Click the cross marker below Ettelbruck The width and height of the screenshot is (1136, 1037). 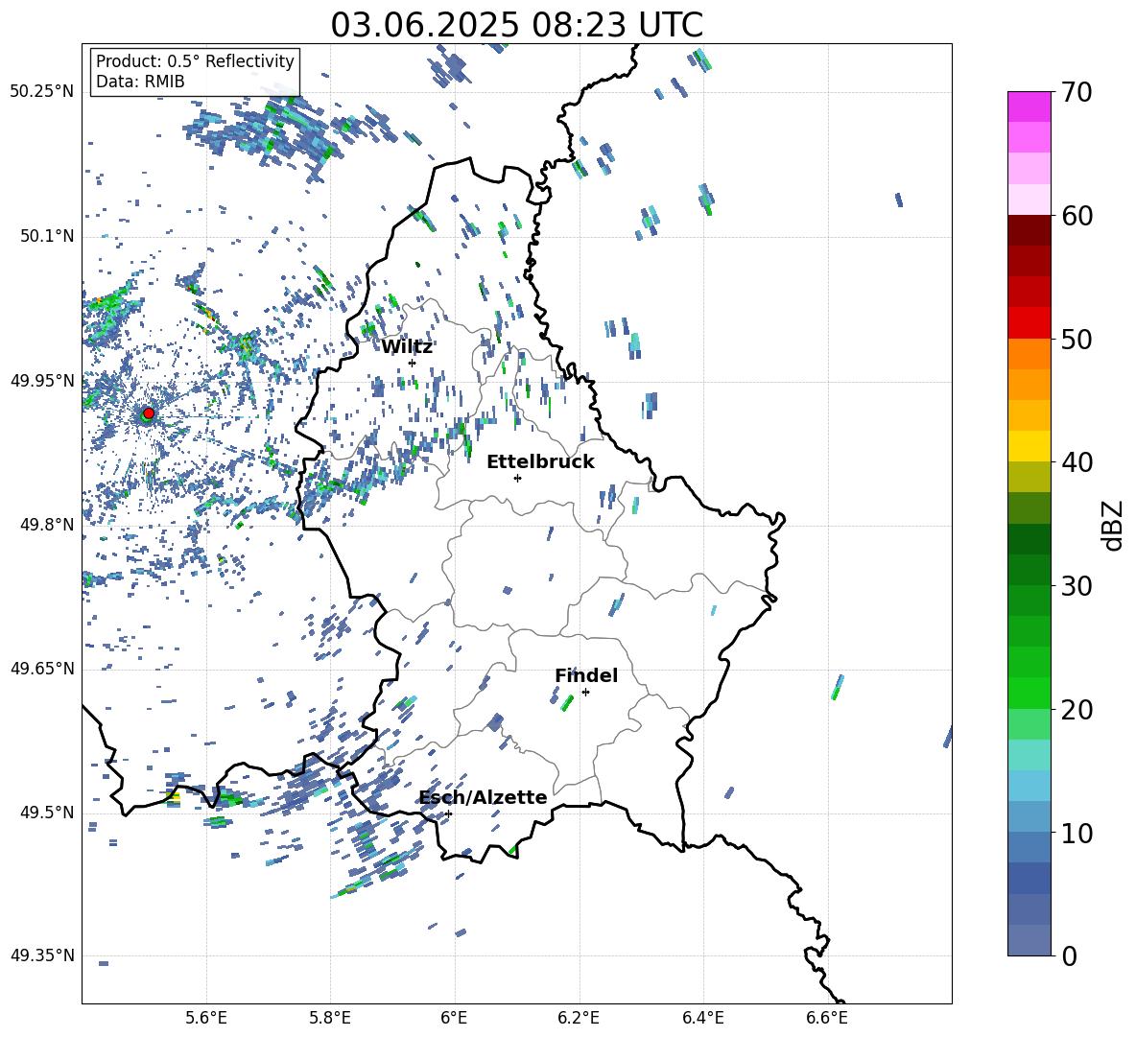pos(517,478)
